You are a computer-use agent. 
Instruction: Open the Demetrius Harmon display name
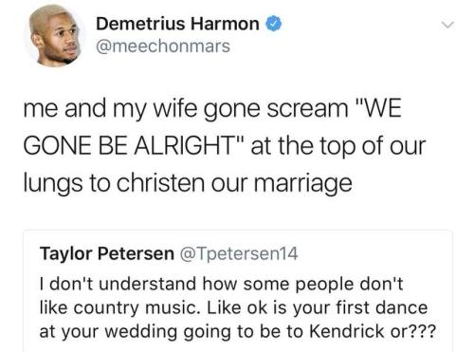point(177,24)
